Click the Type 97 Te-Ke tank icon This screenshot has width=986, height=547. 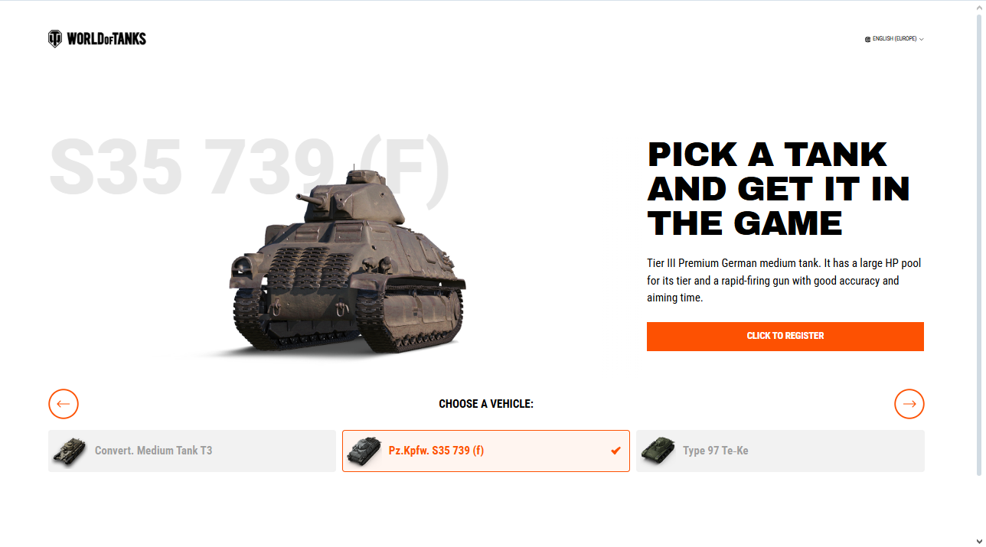(659, 451)
